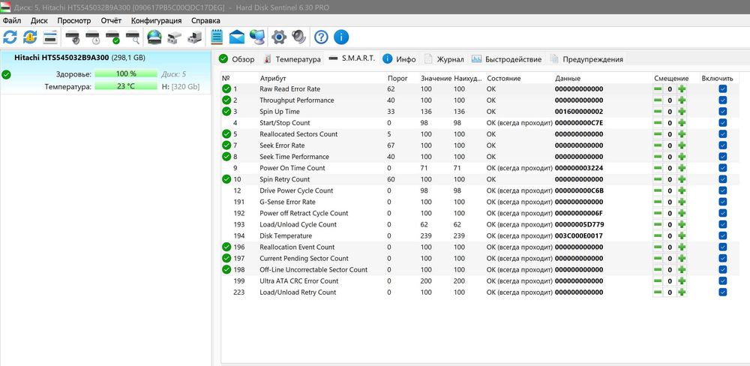Toggle the enable checkbox for Spin Retry Count
The height and width of the screenshot is (366, 750).
723,179
